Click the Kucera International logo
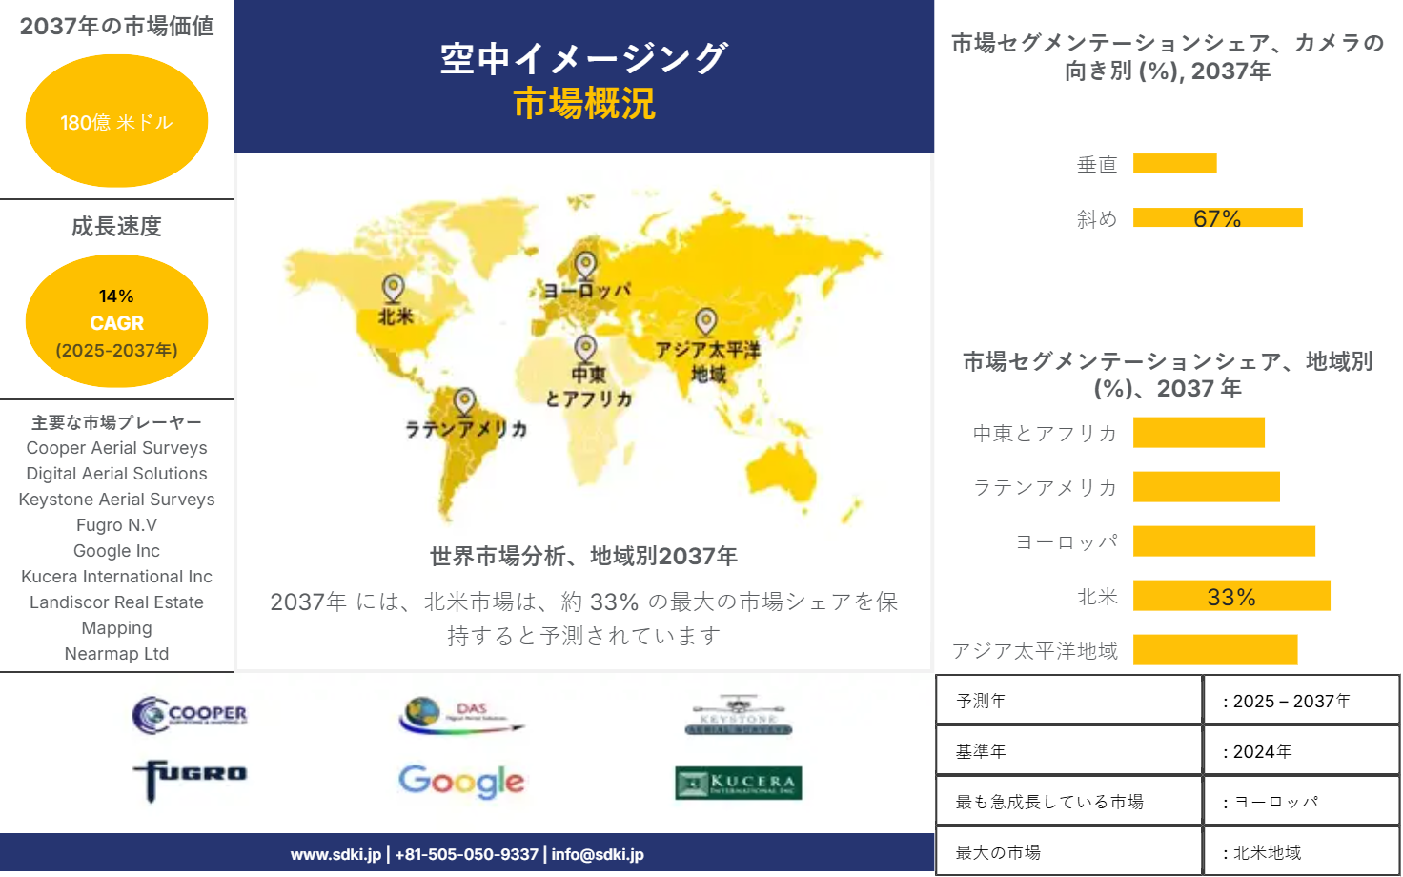Image resolution: width=1403 pixels, height=877 pixels. pyautogui.click(x=739, y=783)
